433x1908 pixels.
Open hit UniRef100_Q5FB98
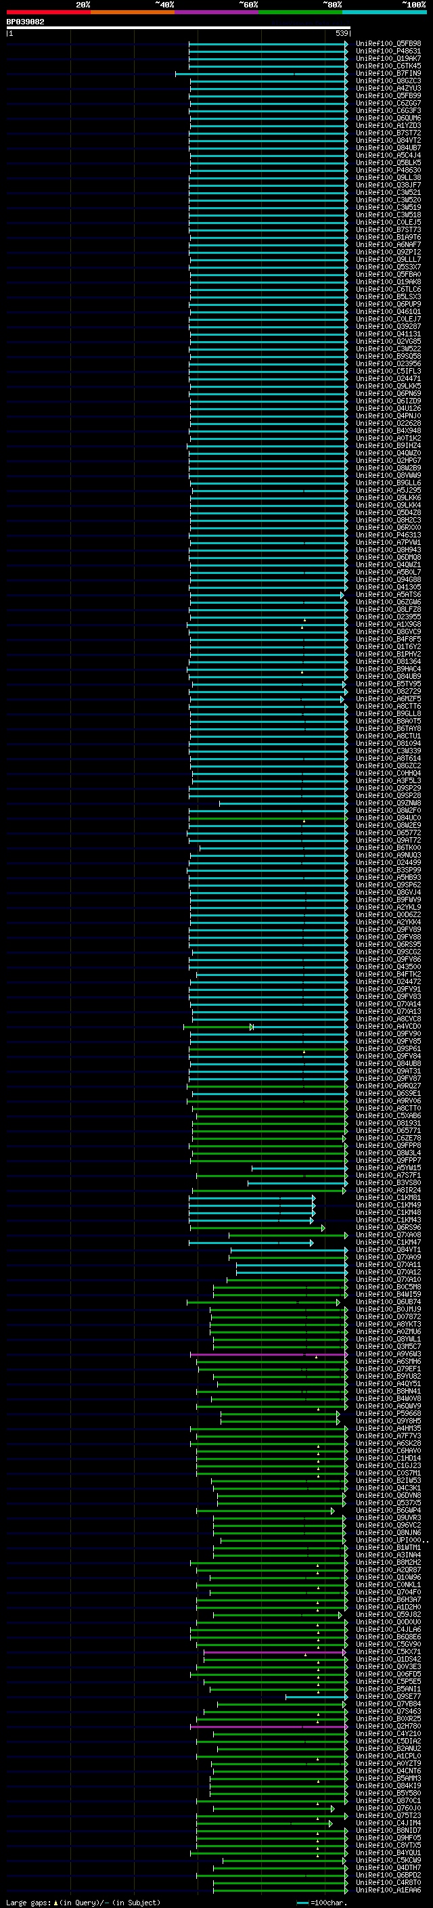(x=388, y=44)
